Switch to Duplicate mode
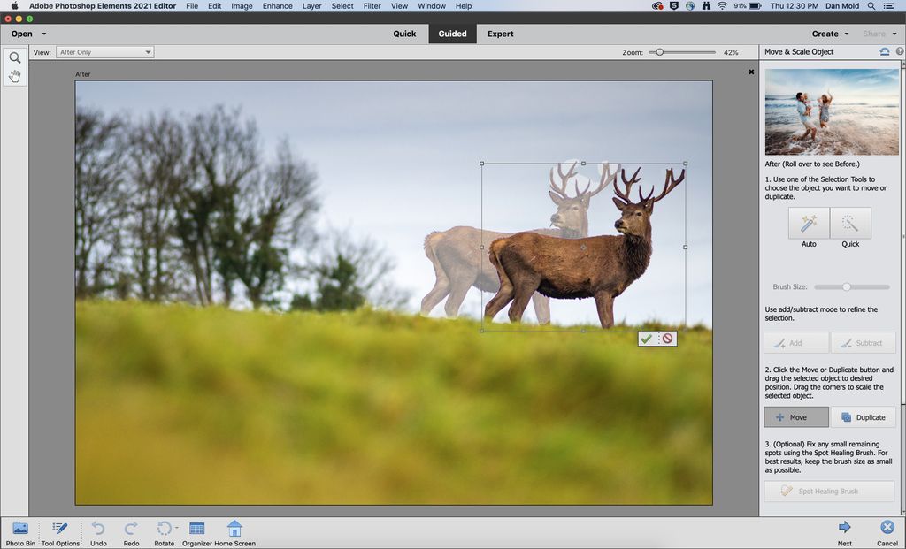 (x=864, y=416)
